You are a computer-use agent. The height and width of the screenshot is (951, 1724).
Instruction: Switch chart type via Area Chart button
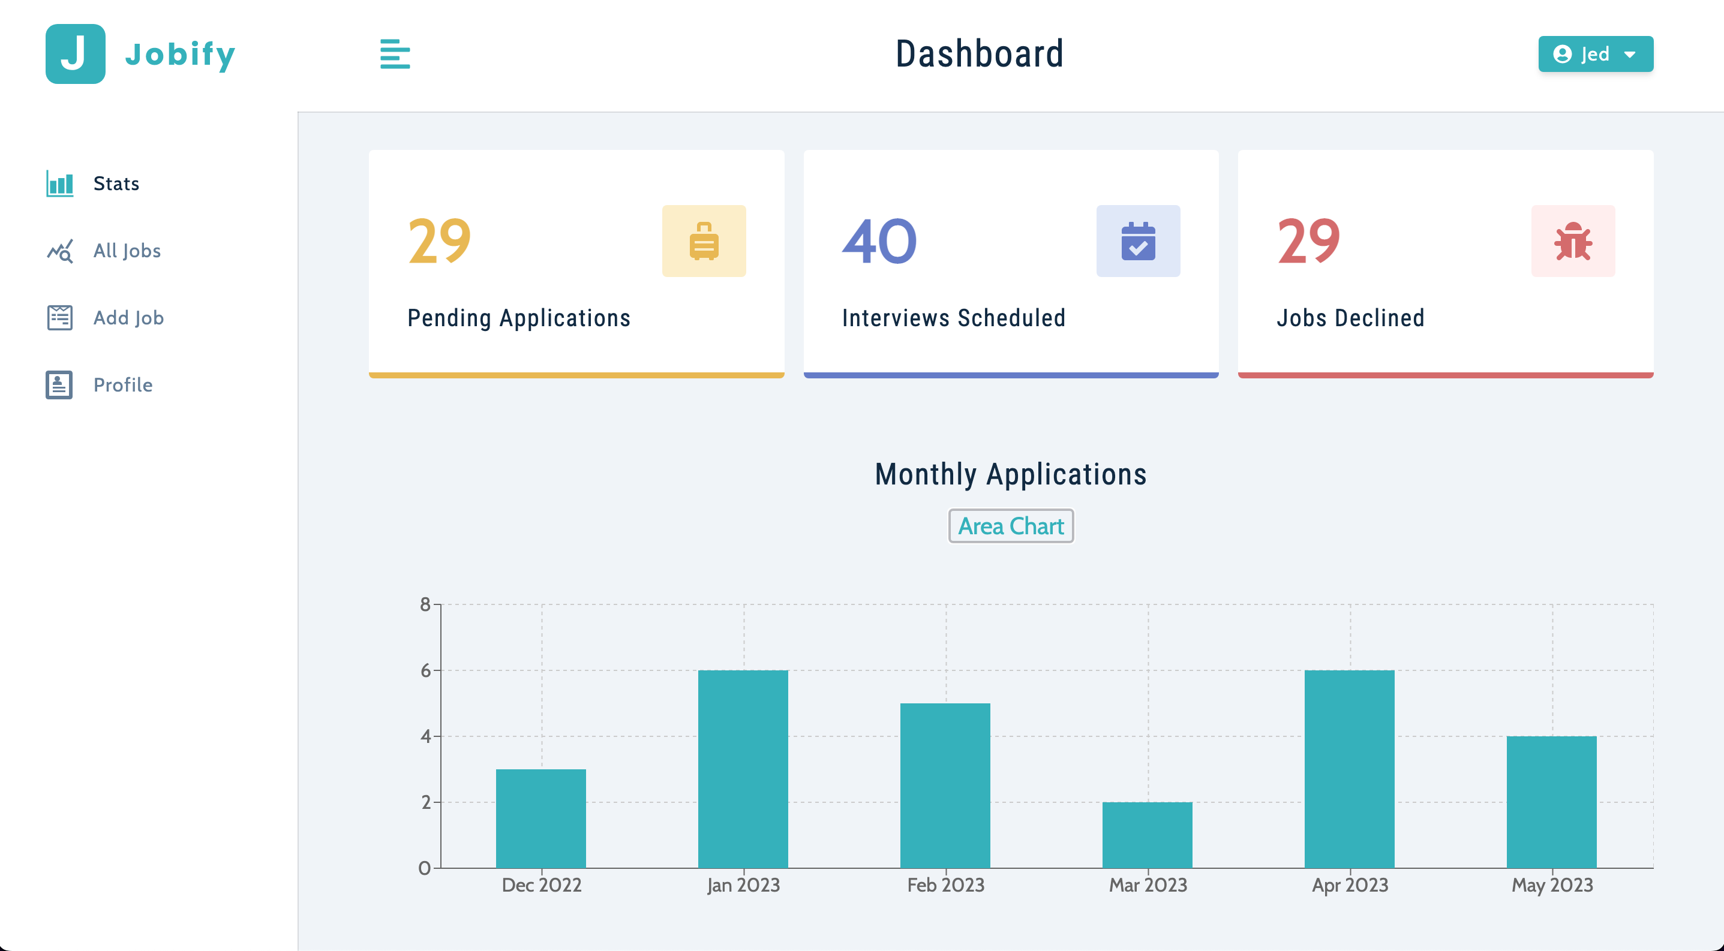tap(1011, 526)
